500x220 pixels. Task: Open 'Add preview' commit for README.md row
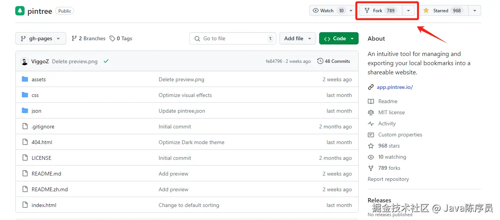(x=174, y=174)
